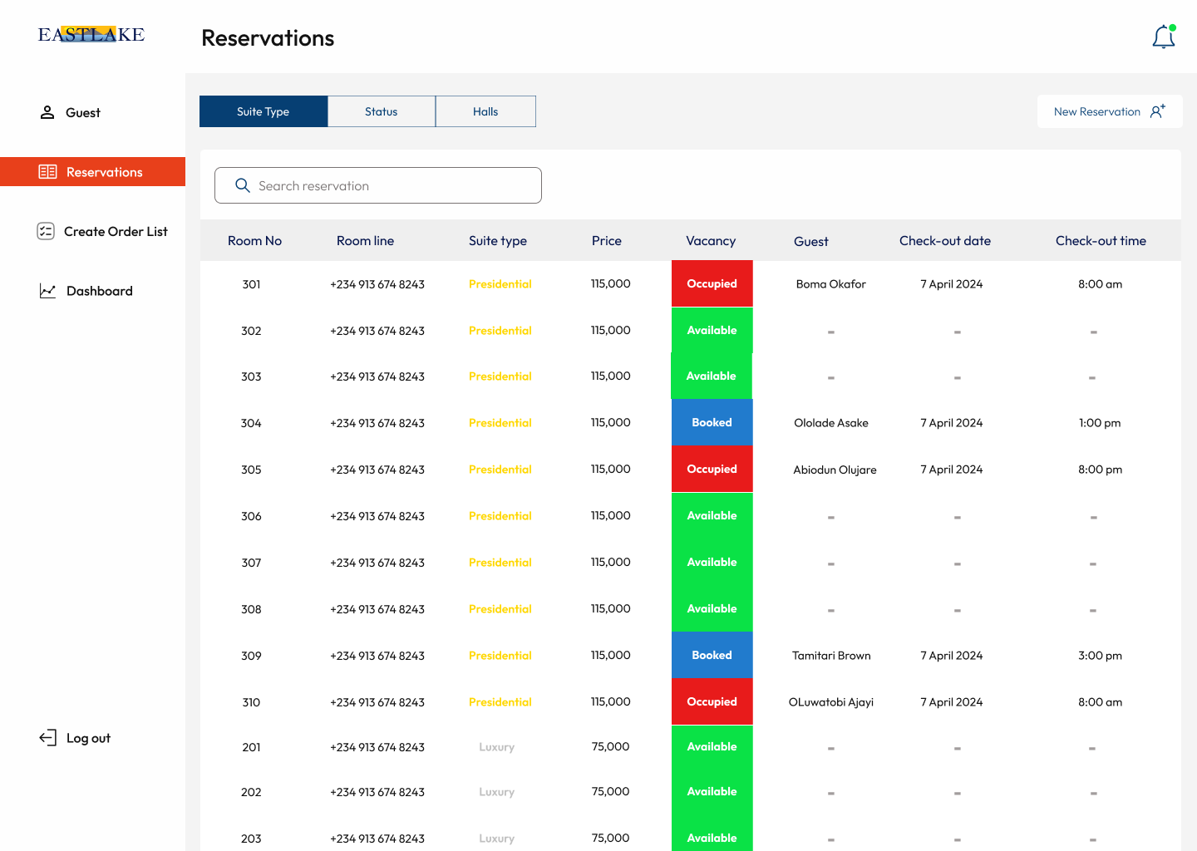The image size is (1197, 851).
Task: Click the Available badge for room 308
Action: coord(712,608)
